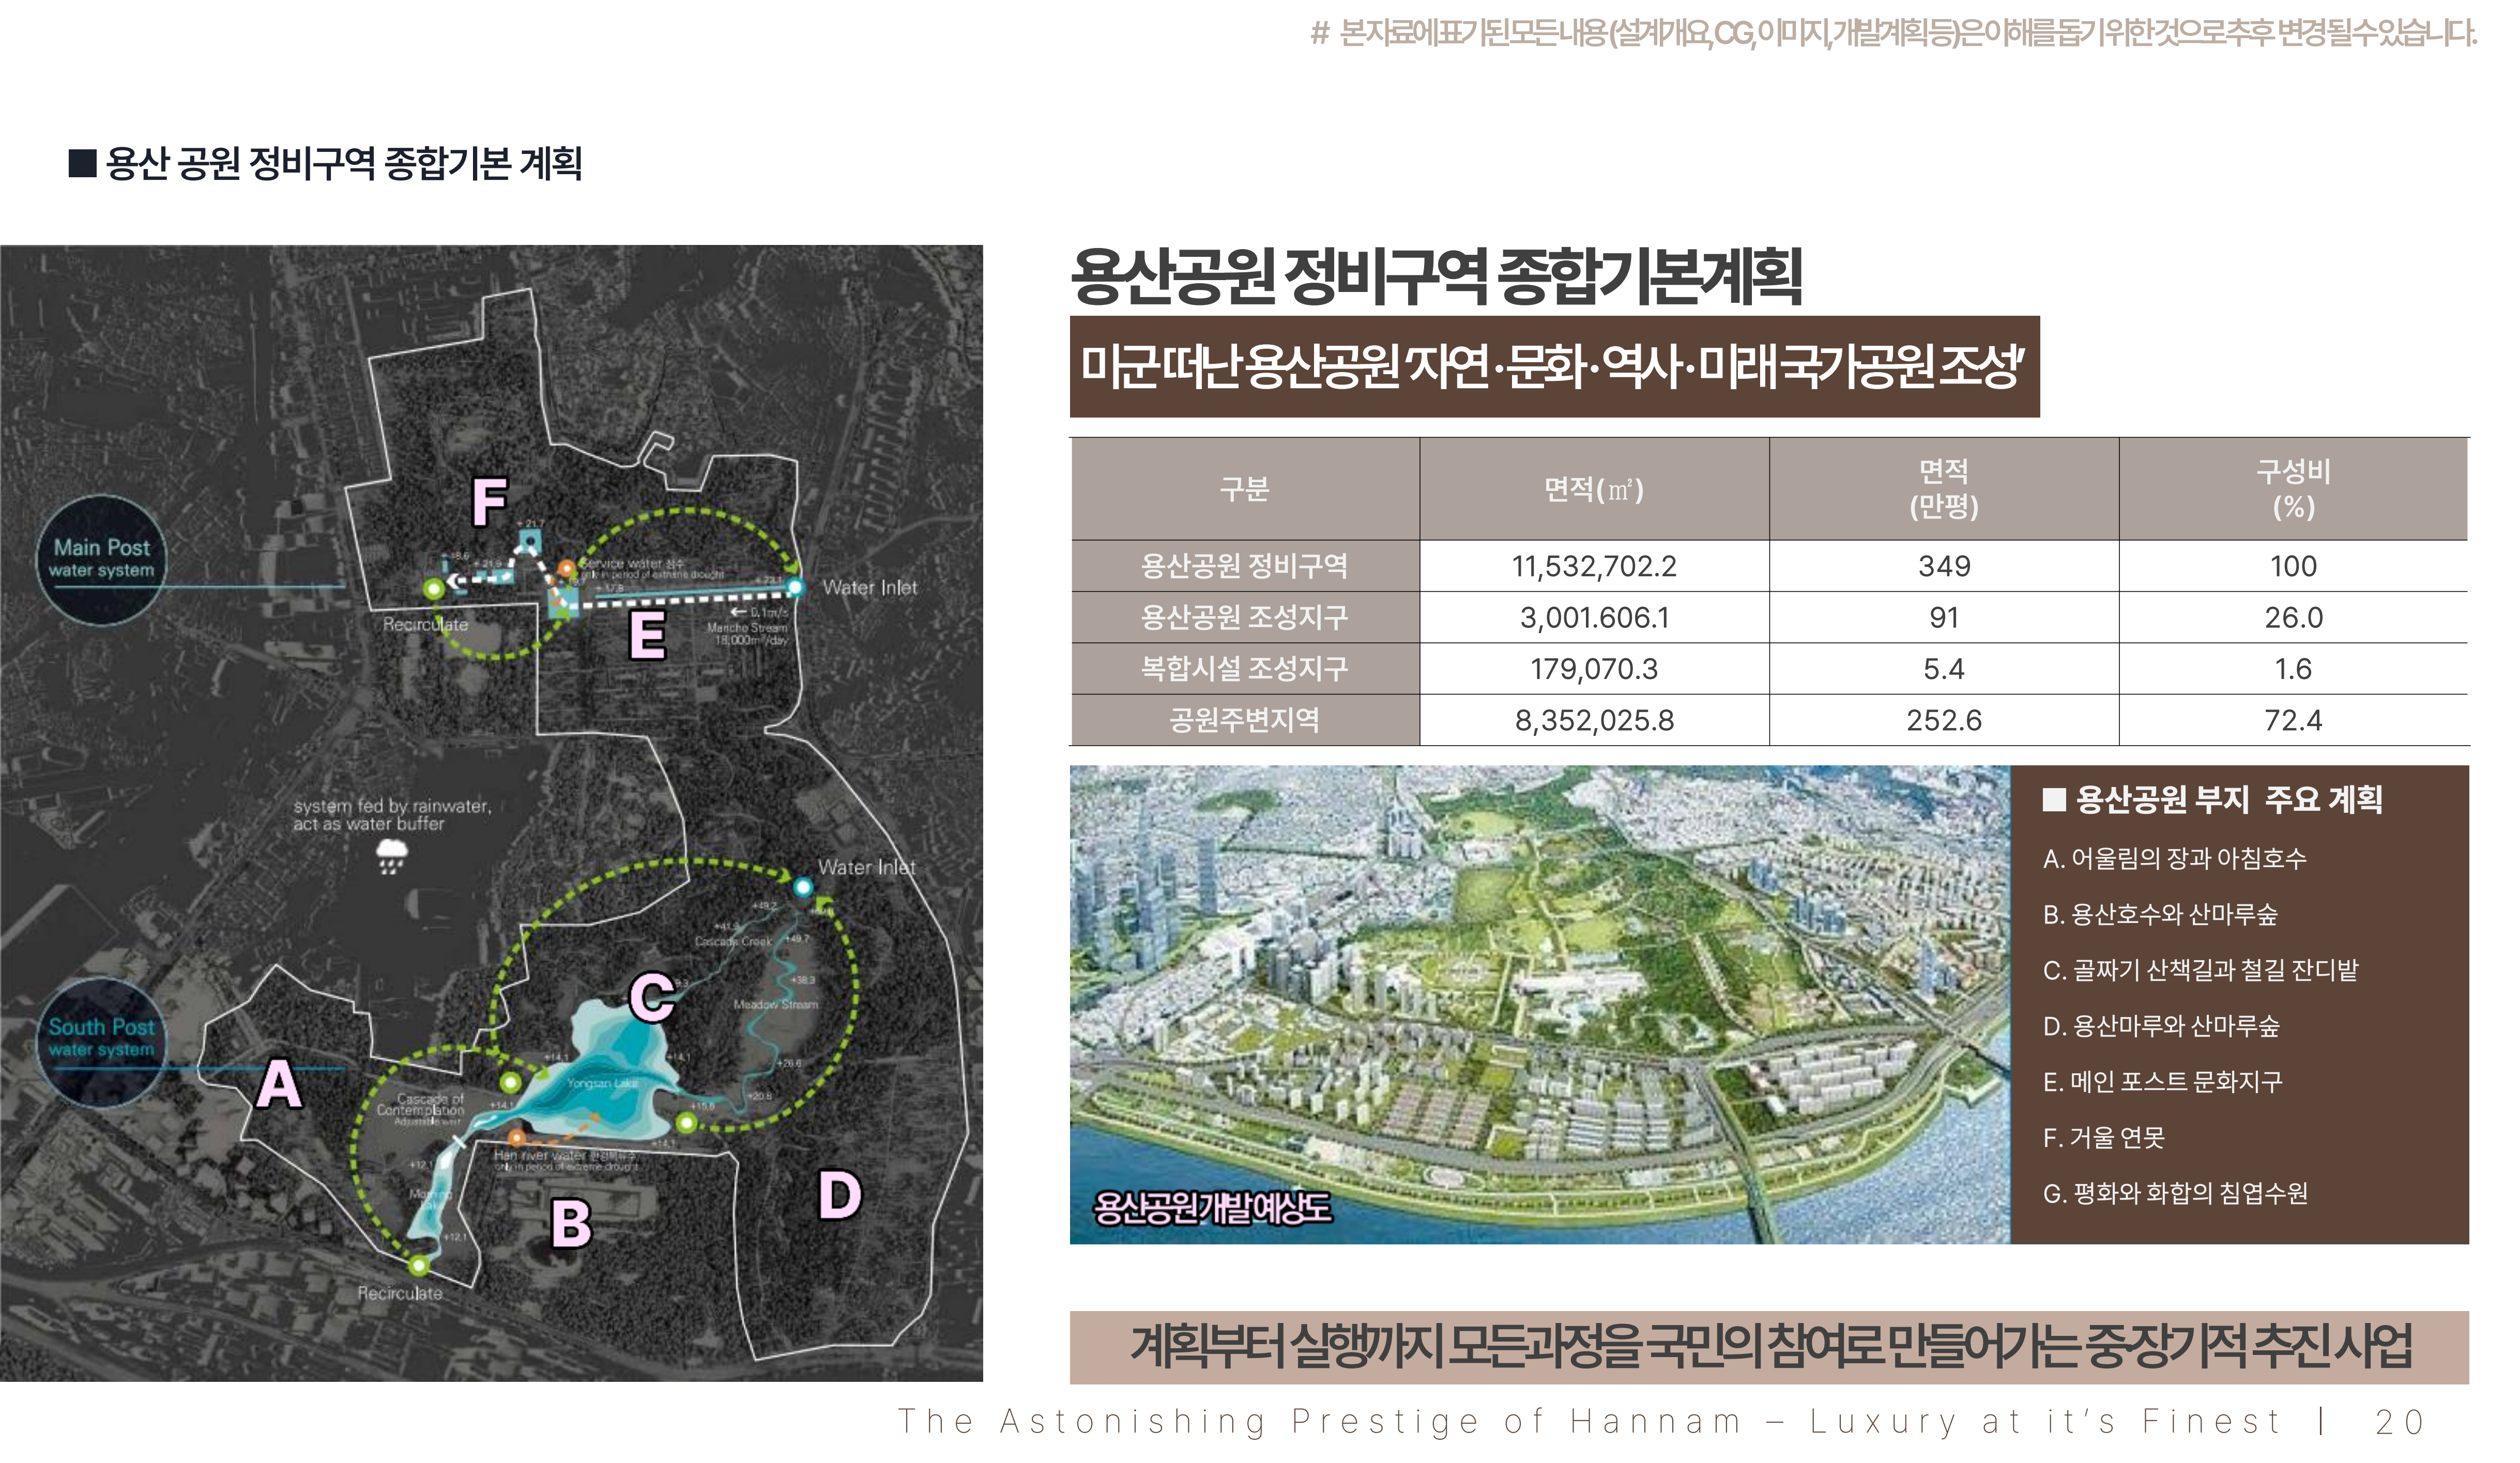Image resolution: width=2520 pixels, height=1463 pixels.
Task: Click plan item C. 골짜기 산책길과 철길 잔디밭
Action: (2200, 970)
